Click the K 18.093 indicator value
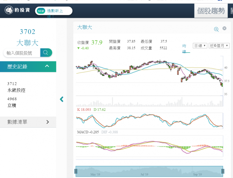Viewport: 233px width, 178px height. click(x=84, y=109)
